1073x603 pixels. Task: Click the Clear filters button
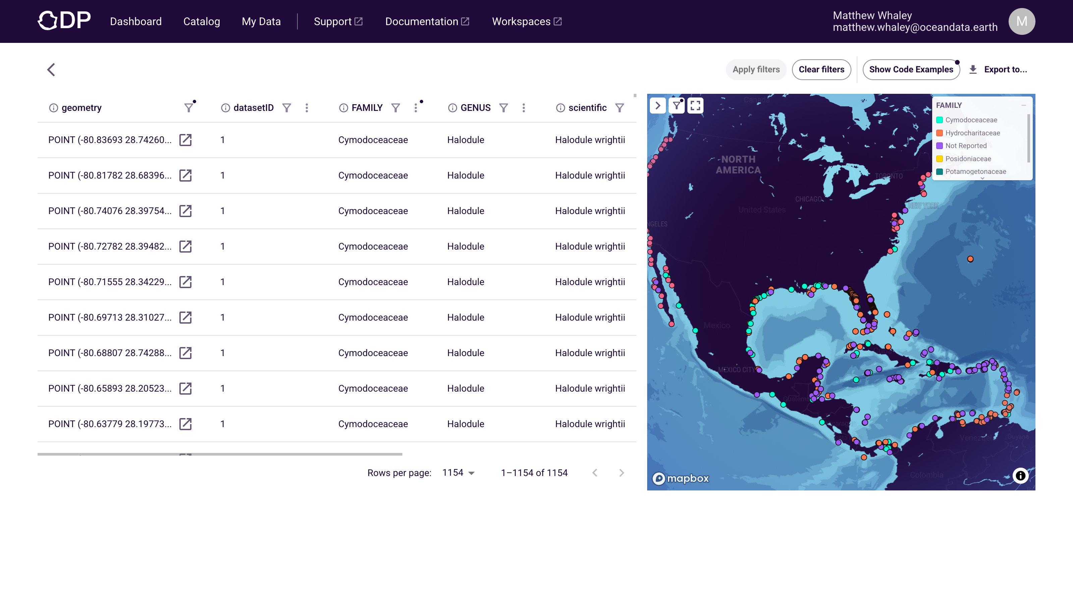[x=821, y=69]
